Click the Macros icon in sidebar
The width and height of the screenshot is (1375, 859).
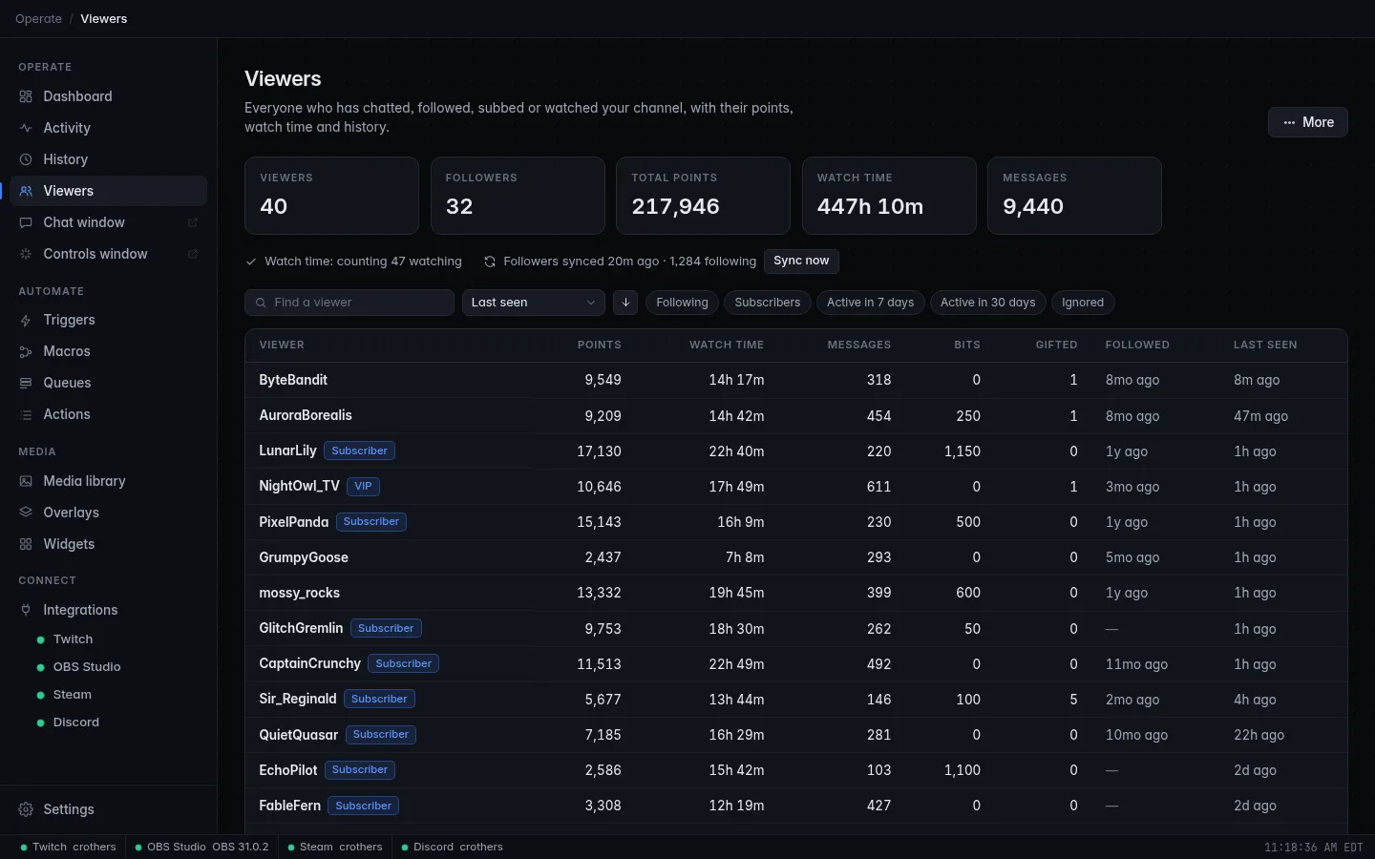[26, 351]
